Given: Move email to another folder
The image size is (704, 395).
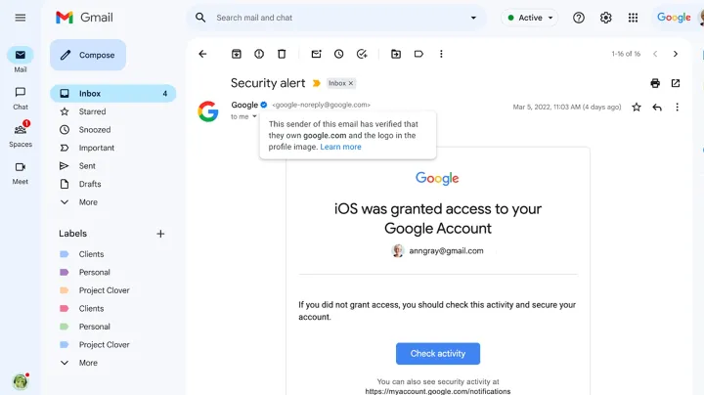Looking at the screenshot, I should 396,54.
